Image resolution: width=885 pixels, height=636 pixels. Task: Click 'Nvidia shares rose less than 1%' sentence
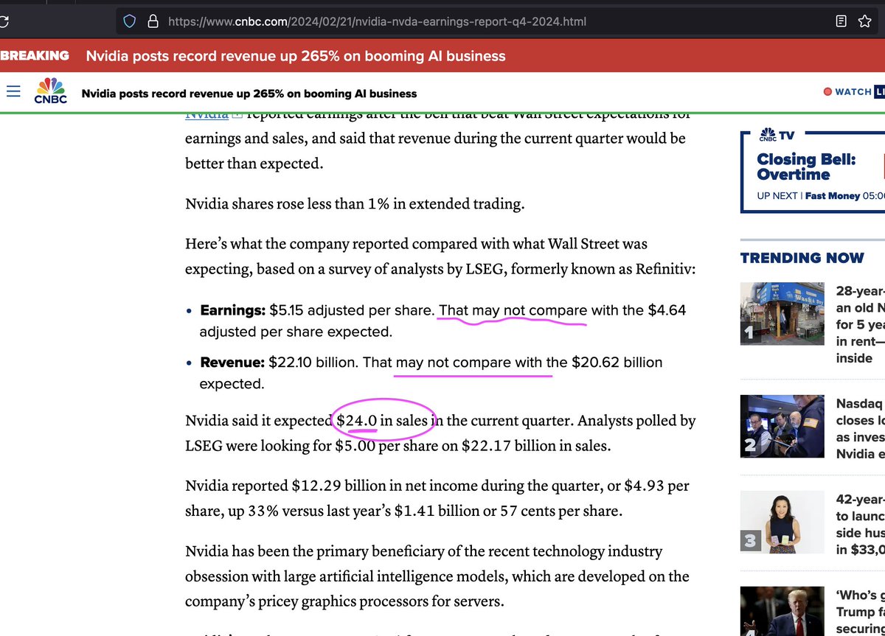pyautogui.click(x=355, y=204)
